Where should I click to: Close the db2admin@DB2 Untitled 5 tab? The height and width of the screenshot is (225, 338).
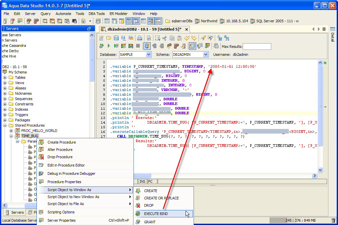point(187,29)
